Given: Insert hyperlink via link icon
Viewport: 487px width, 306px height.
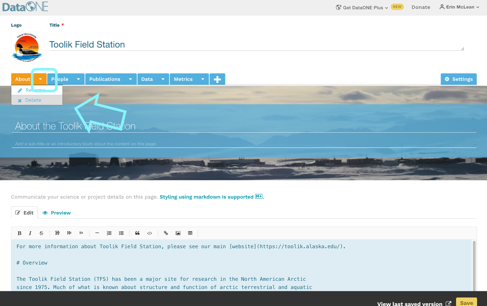Looking at the screenshot, I should 166,233.
